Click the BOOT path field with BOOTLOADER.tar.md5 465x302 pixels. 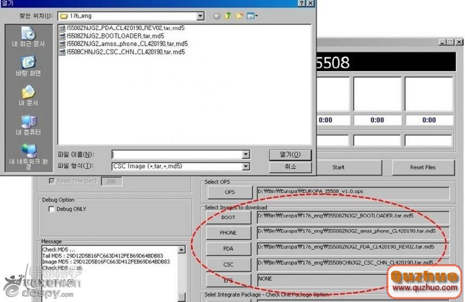(x=353, y=218)
